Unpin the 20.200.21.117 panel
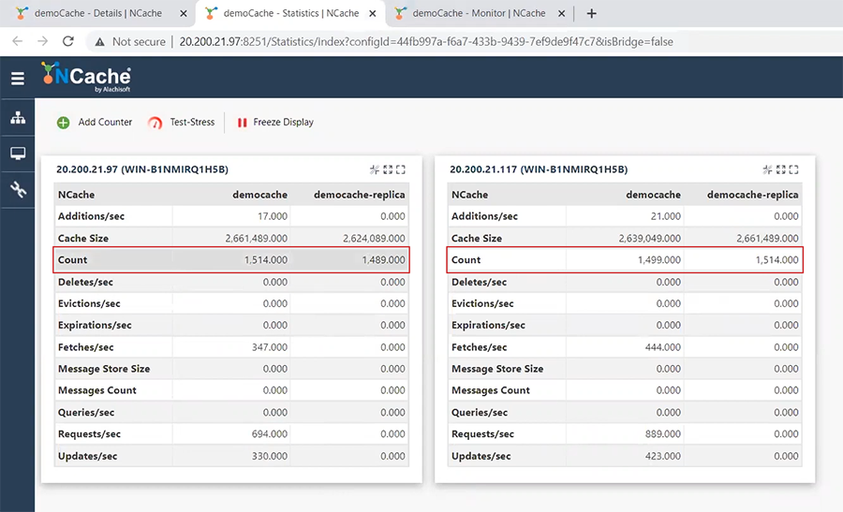Image resolution: width=843 pixels, height=512 pixels. 768,169
